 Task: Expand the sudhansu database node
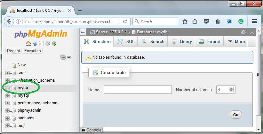click(7, 118)
